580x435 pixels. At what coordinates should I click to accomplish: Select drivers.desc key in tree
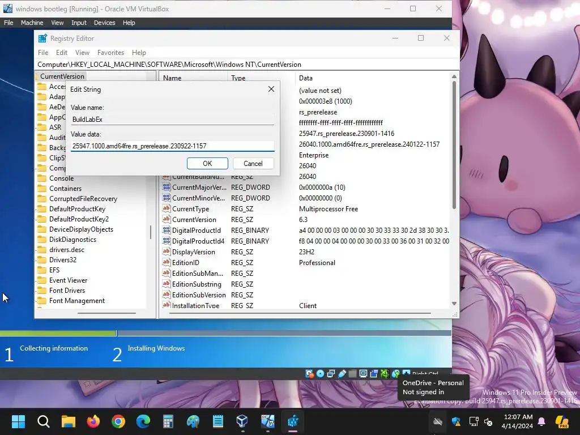pyautogui.click(x=67, y=250)
